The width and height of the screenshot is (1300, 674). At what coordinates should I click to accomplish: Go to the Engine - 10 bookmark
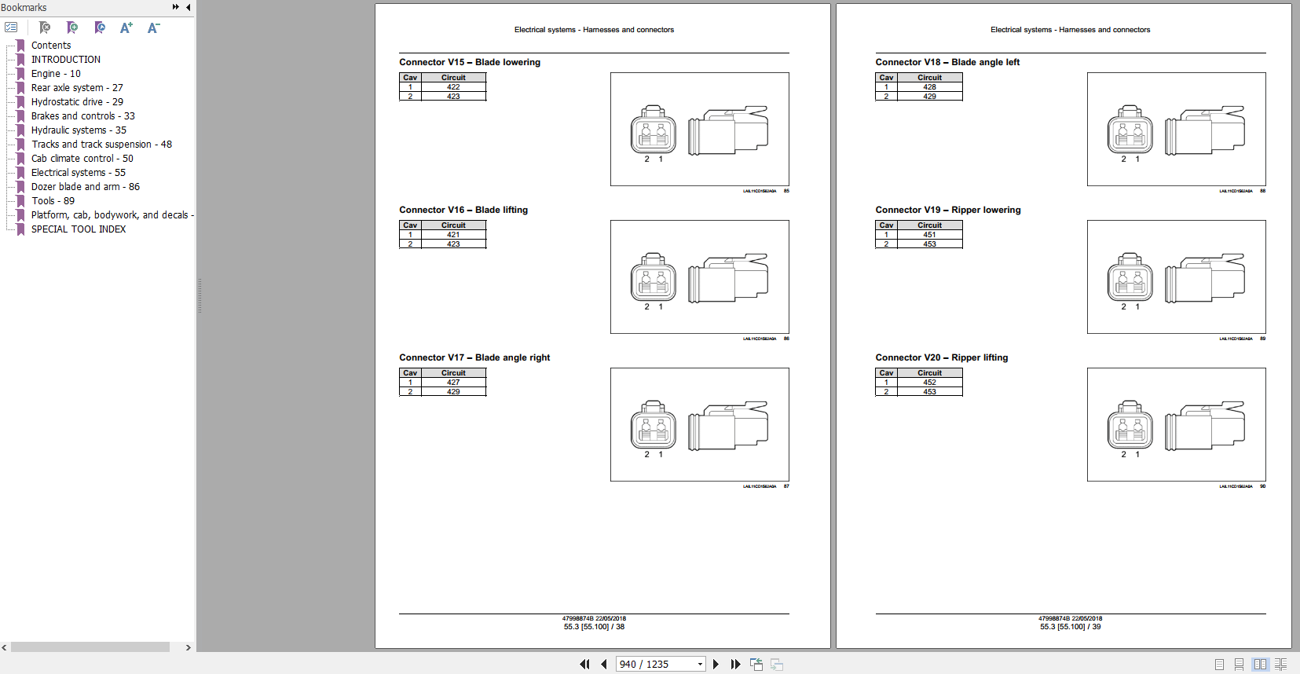(x=56, y=74)
